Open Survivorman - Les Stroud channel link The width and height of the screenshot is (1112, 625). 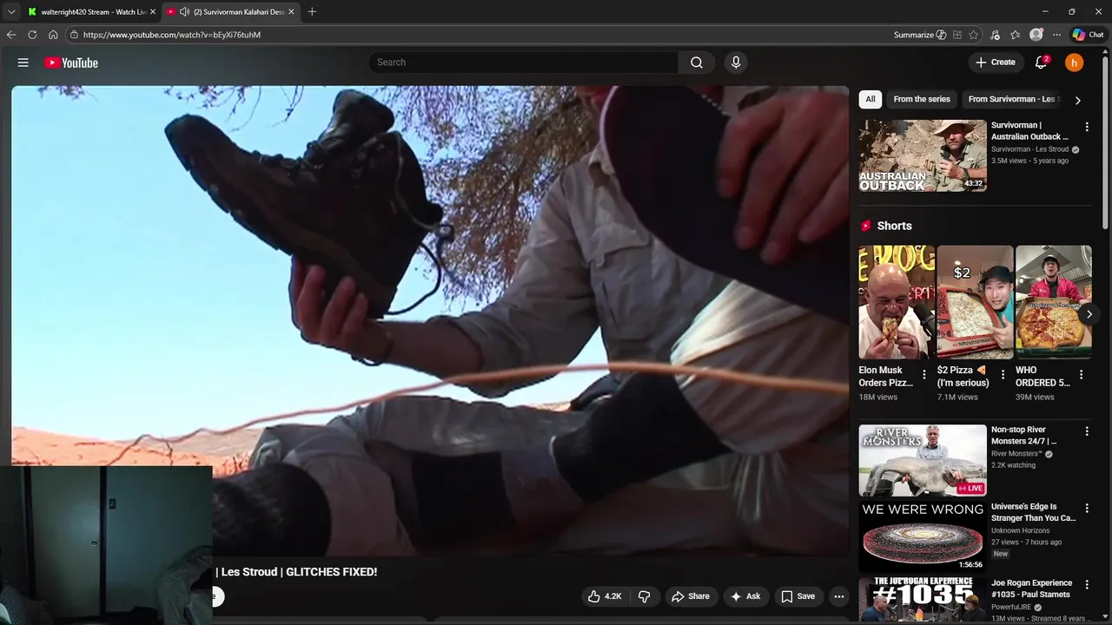1029,149
